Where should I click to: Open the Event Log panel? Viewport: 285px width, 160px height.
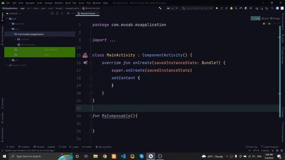click(251, 147)
